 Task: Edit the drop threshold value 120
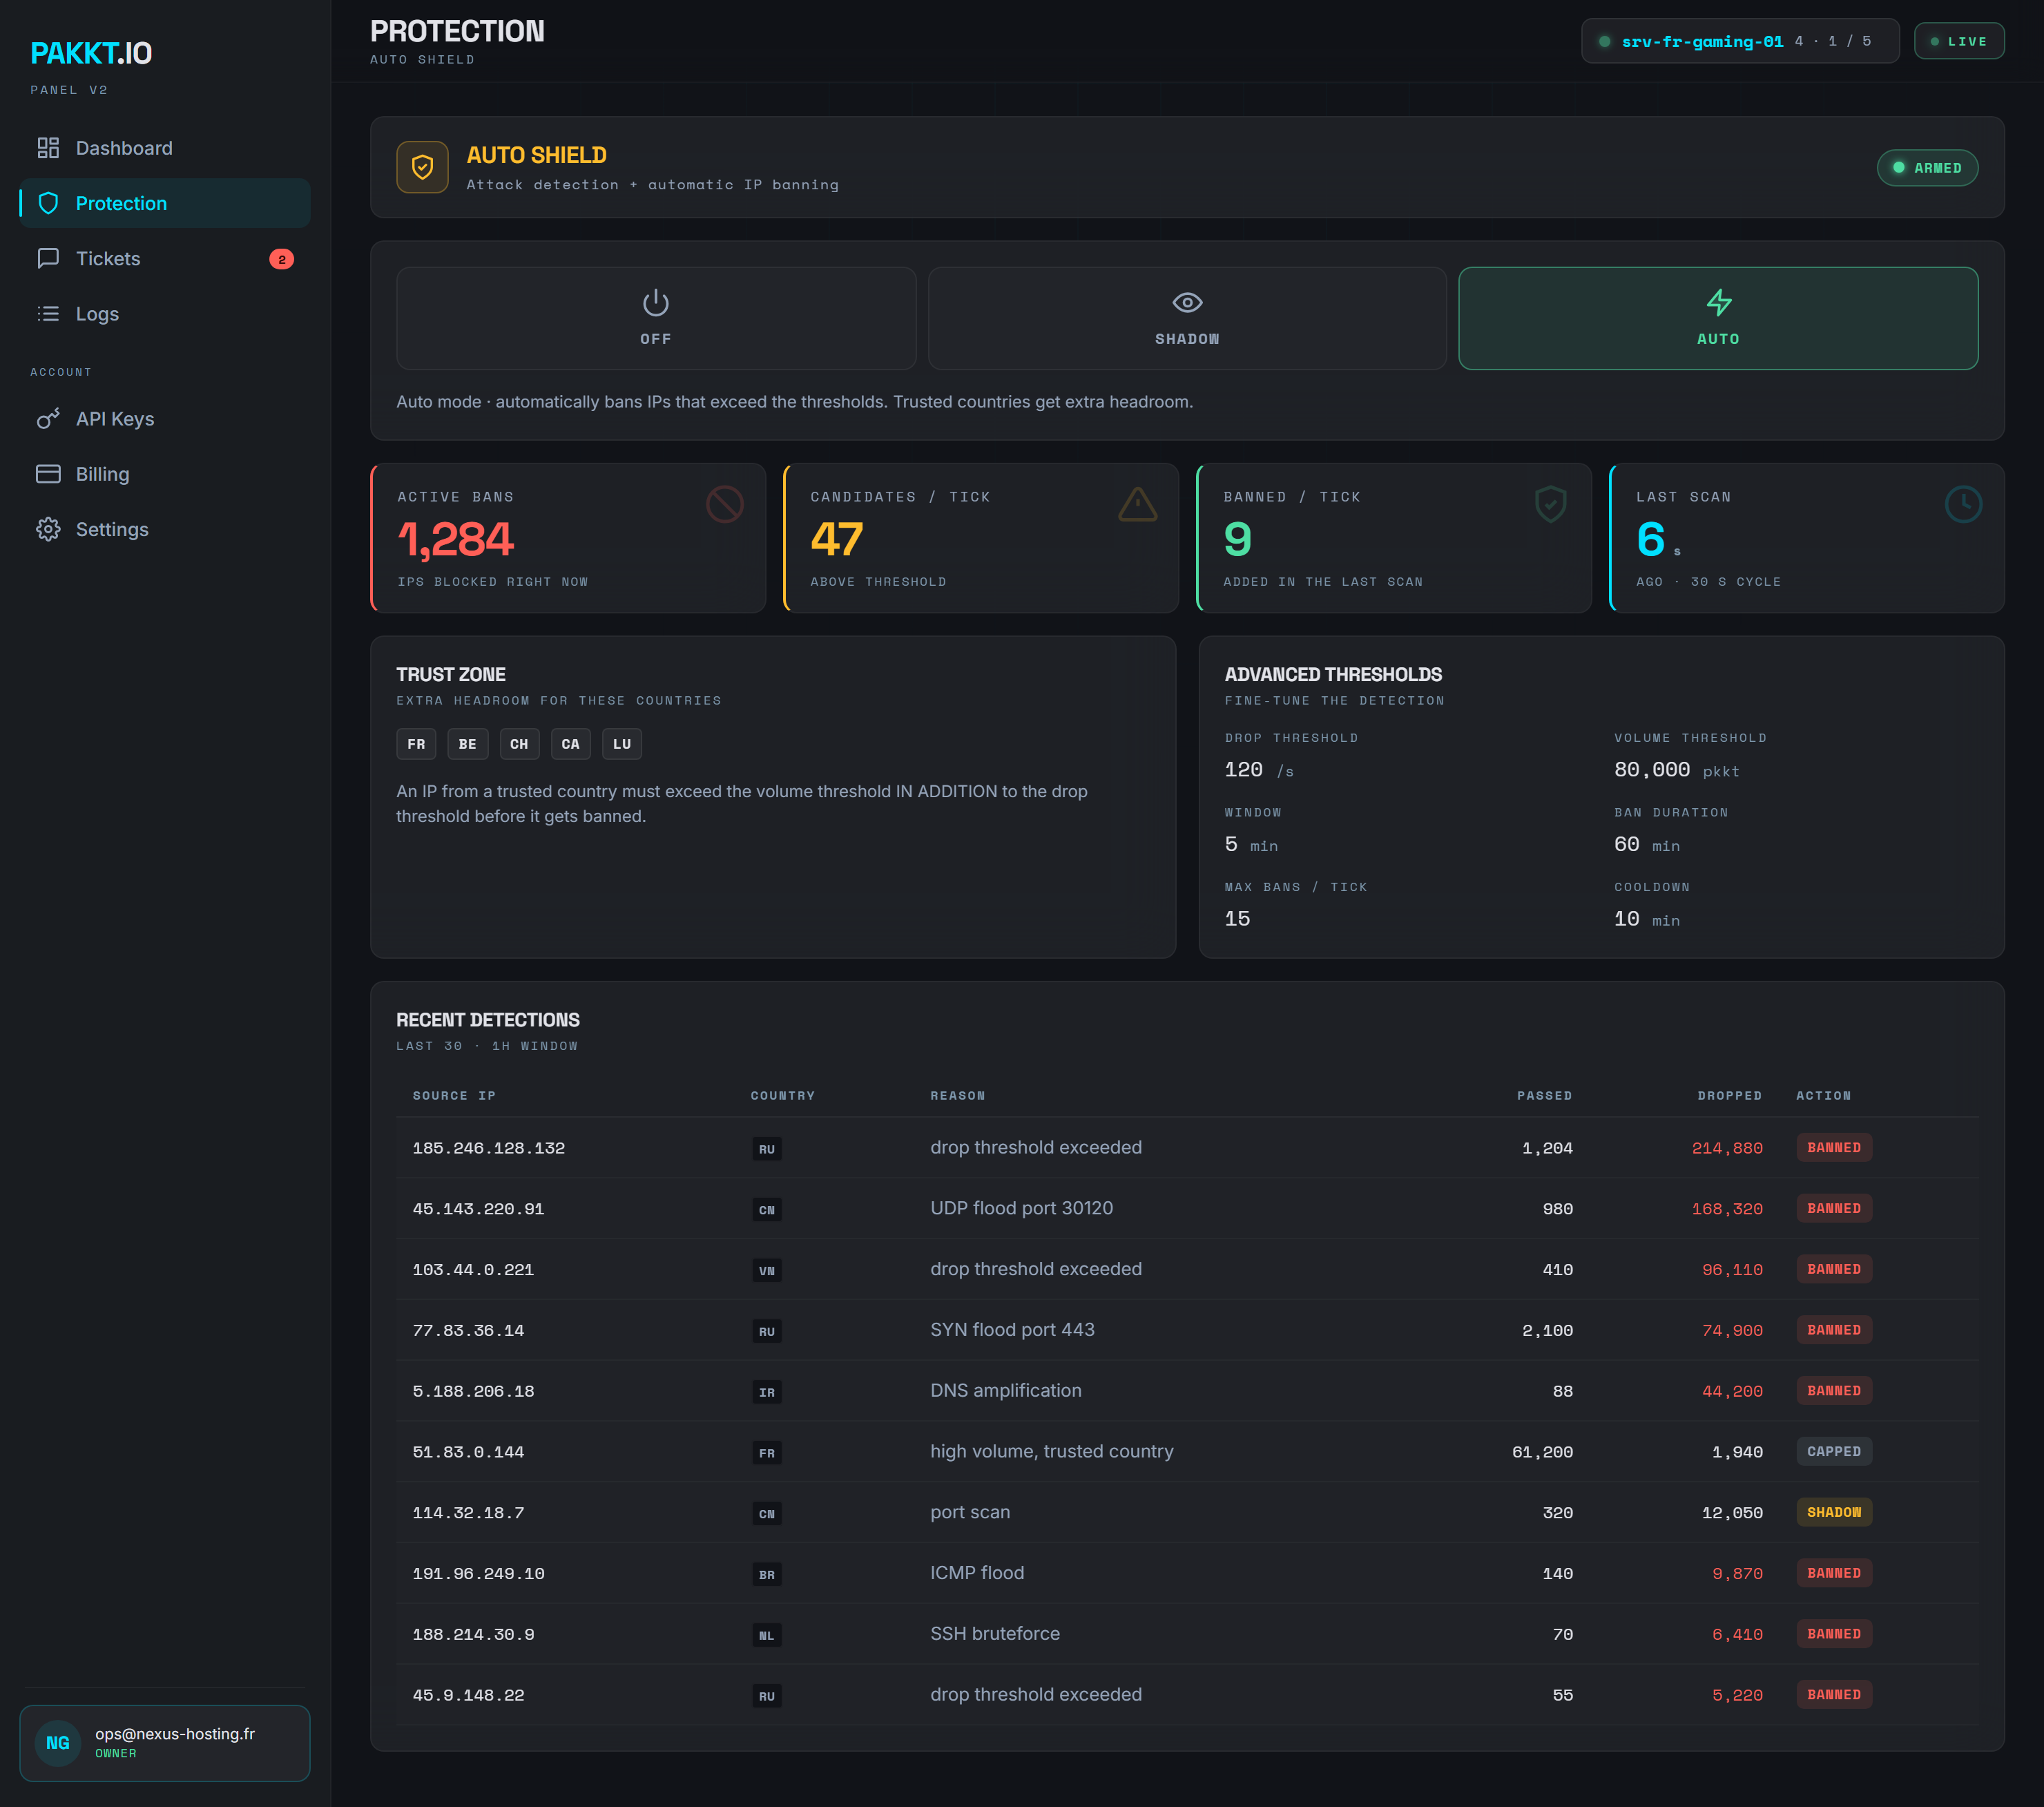click(x=1243, y=769)
